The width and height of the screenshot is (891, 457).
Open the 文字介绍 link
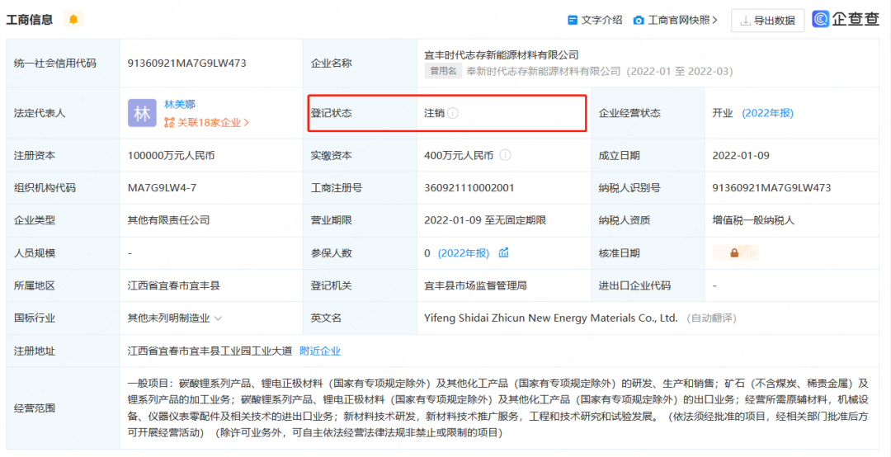pyautogui.click(x=601, y=20)
